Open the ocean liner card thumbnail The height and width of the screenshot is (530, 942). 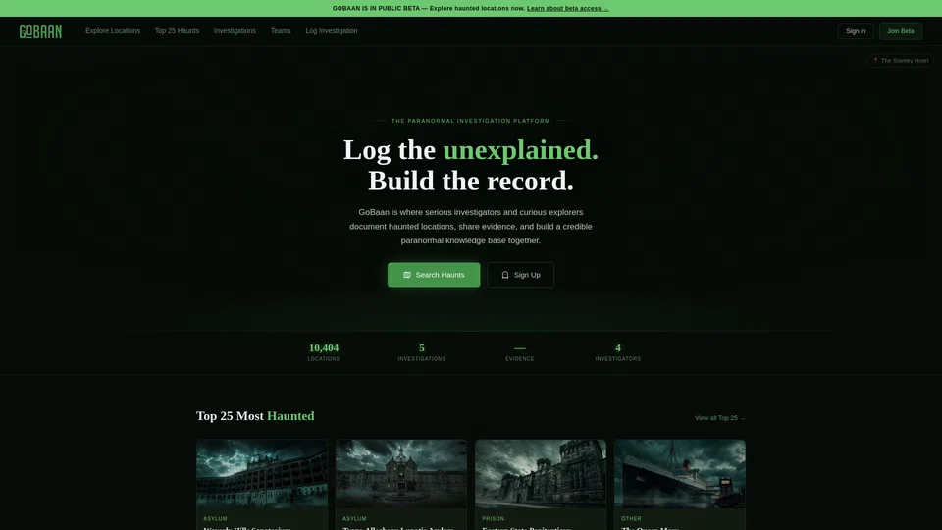coord(680,473)
